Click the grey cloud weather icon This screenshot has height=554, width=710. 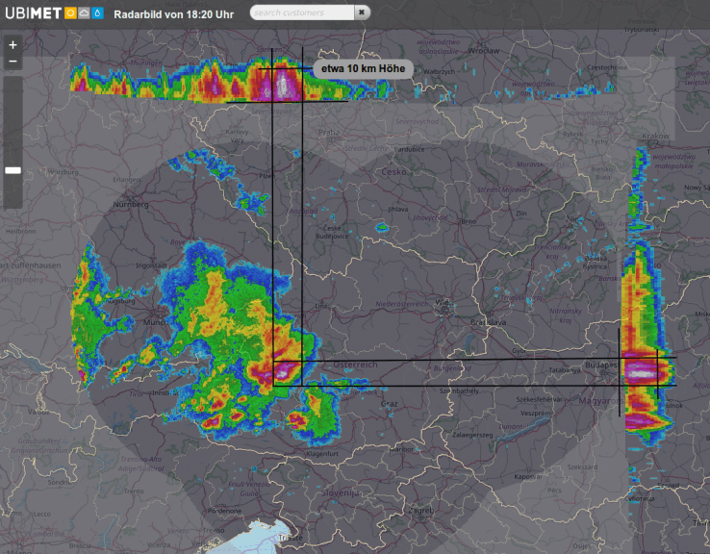(83, 13)
